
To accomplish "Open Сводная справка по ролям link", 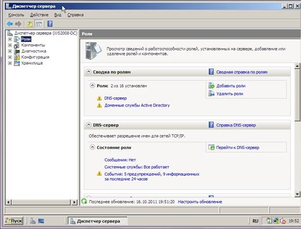I will (x=242, y=72).
